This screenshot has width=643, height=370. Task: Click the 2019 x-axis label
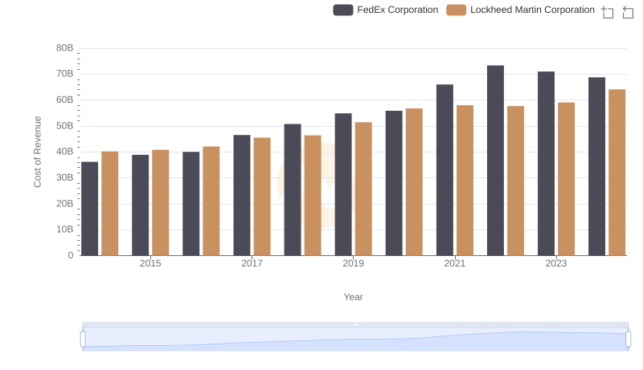pos(353,263)
